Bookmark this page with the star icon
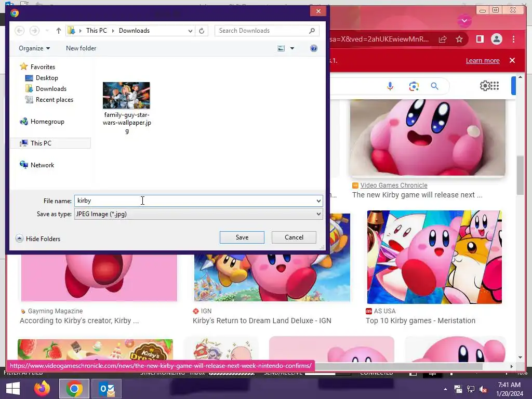532x399 pixels. [x=459, y=39]
